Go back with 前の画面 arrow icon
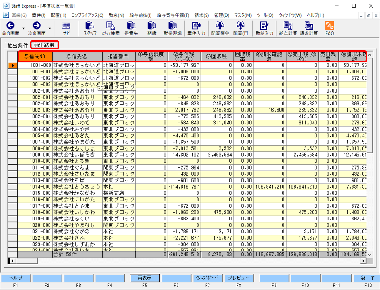This screenshot has width=380, height=290. click(x=11, y=25)
